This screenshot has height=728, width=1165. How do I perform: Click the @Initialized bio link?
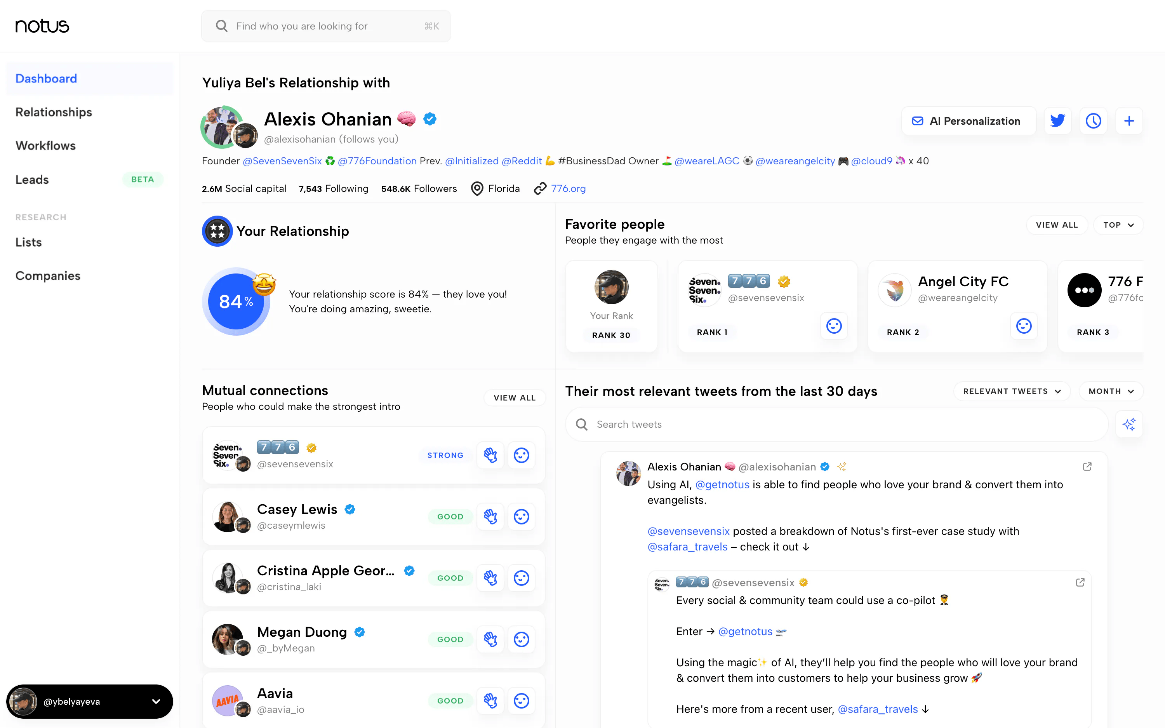pyautogui.click(x=471, y=161)
